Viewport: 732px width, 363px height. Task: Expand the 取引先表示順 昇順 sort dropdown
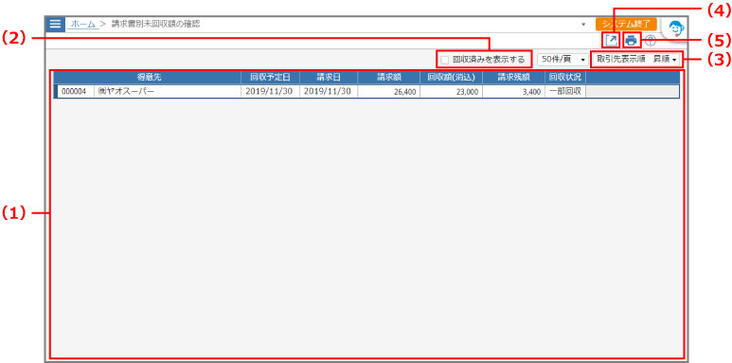[636, 60]
